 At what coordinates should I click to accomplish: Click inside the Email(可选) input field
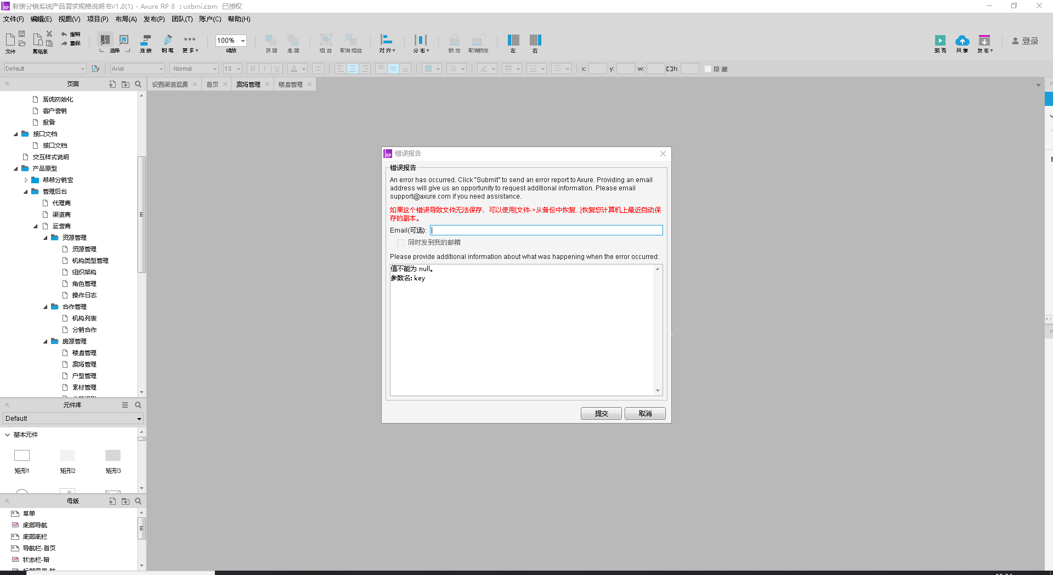coord(546,230)
